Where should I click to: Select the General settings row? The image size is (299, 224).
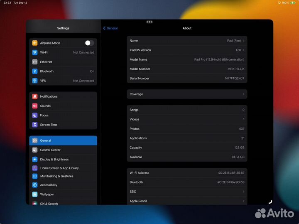pyautogui.click(x=63, y=140)
